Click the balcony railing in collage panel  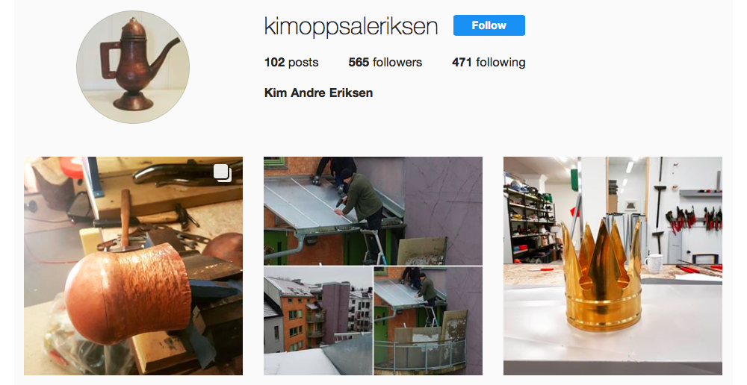coord(419,353)
